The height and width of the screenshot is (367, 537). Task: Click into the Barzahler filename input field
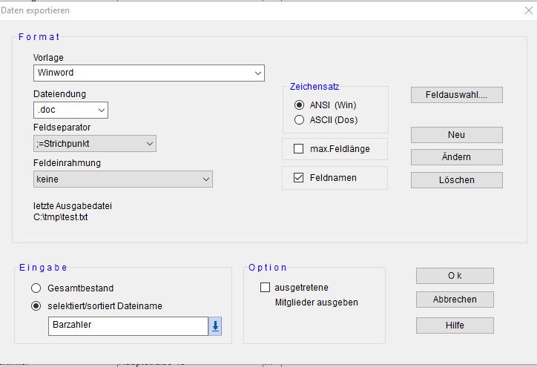(x=128, y=326)
